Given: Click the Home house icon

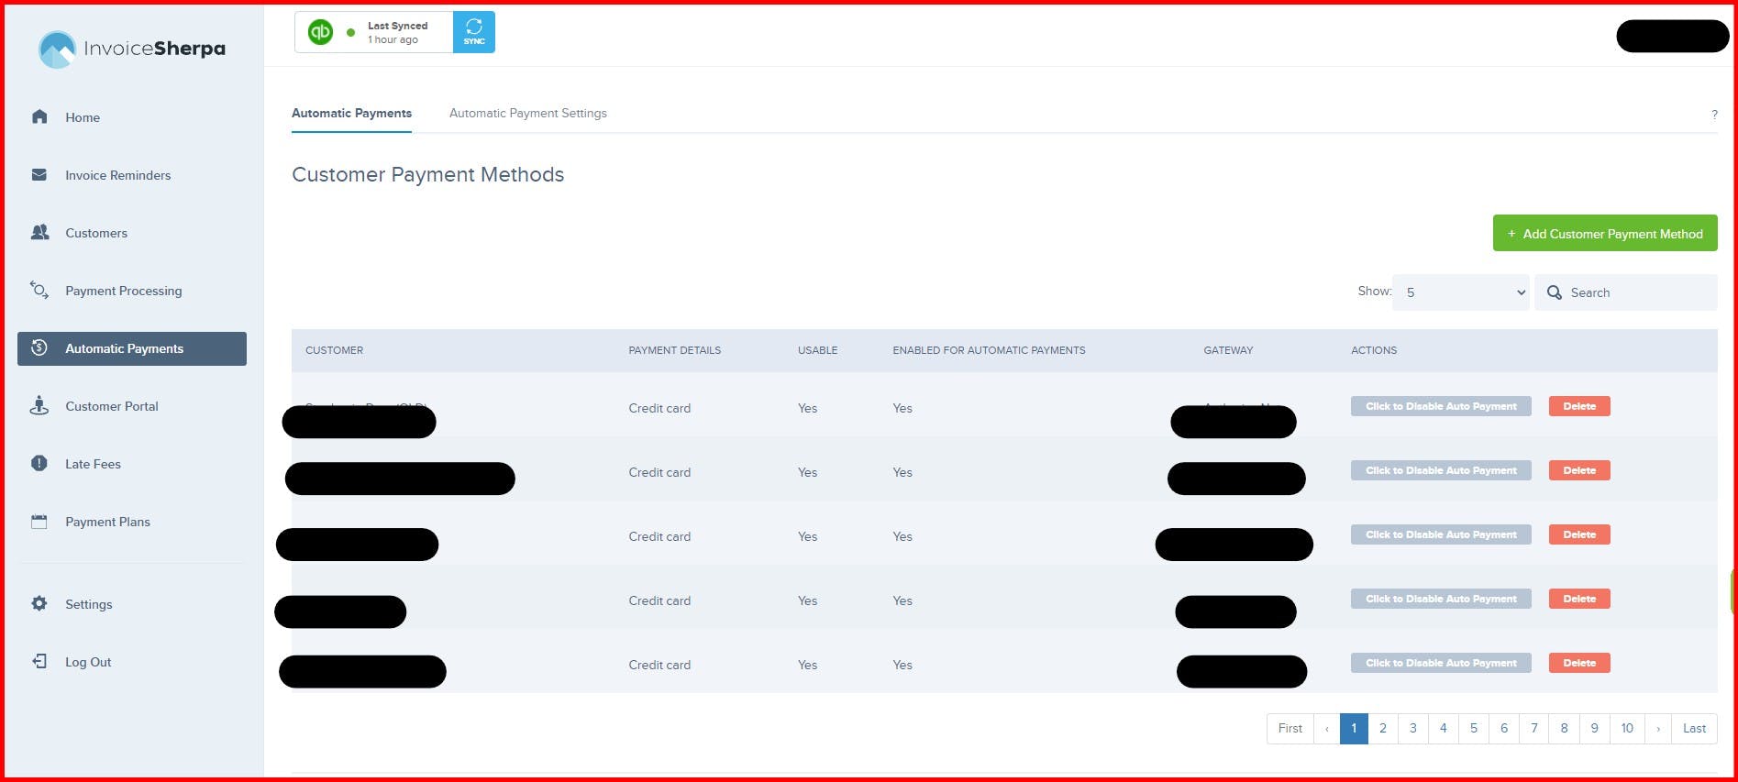Looking at the screenshot, I should pos(39,116).
